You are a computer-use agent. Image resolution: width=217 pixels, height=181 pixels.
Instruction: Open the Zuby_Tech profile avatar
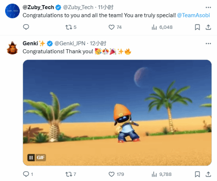12,11
